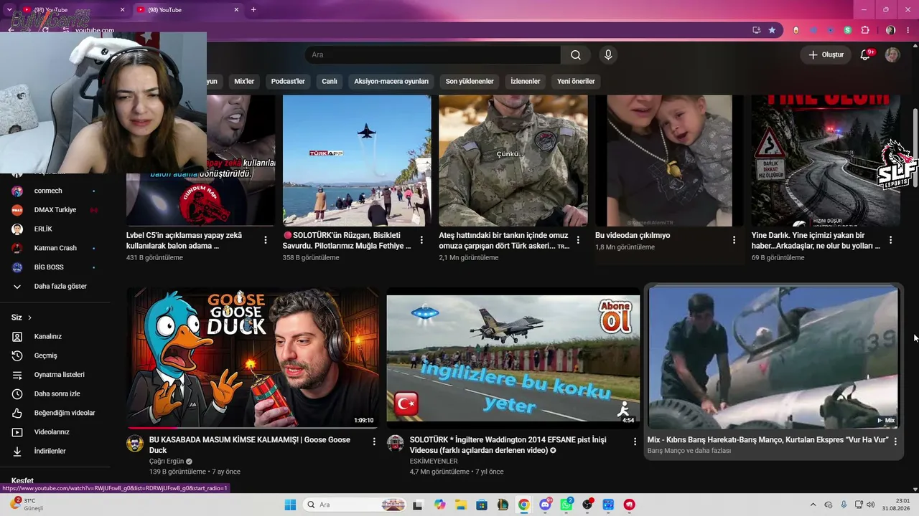
Task: Open the DMAX Turkiye subscription
Action: click(x=55, y=210)
